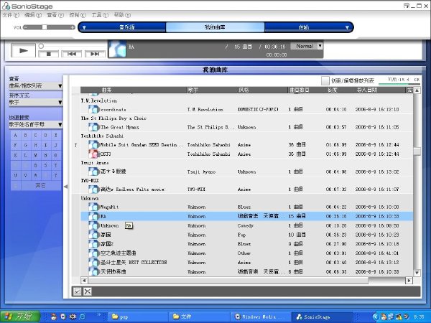The width and height of the screenshot is (431, 323).
Task: Switch to the 传输 tab
Action: coord(303,27)
